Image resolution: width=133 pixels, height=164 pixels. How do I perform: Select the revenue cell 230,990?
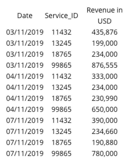click(x=105, y=98)
